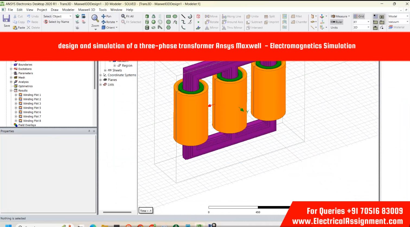The width and height of the screenshot is (410, 227).
Task: Click the draw plane icon below region box
Action: point(198,27)
